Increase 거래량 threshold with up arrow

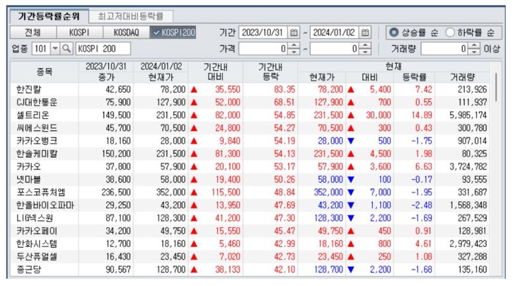(474, 46)
